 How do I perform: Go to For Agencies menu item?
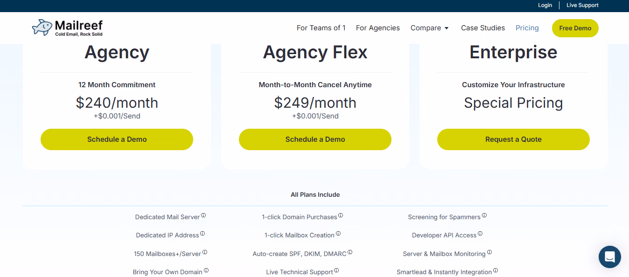(378, 28)
